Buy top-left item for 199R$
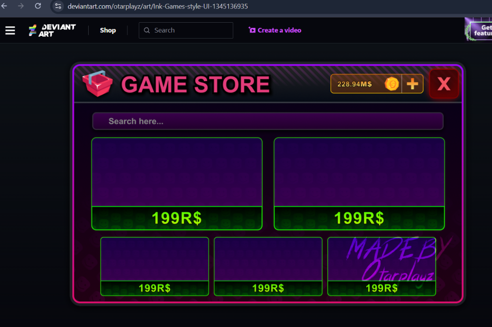 [176, 218]
